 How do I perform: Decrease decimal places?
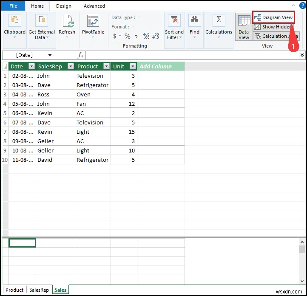point(156,36)
